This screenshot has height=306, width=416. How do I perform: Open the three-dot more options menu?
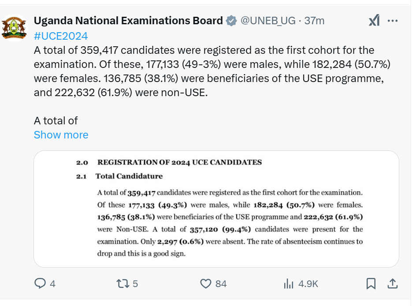click(x=392, y=21)
